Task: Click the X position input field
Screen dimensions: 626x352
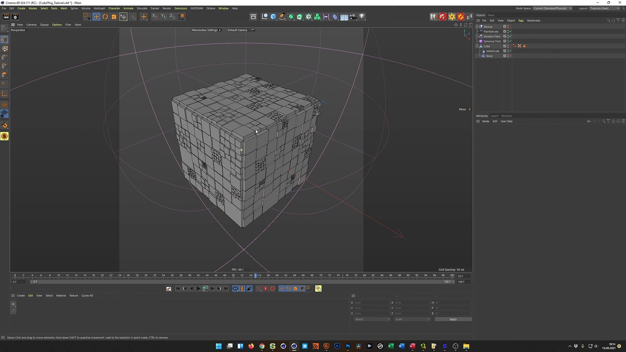Action: click(372, 303)
